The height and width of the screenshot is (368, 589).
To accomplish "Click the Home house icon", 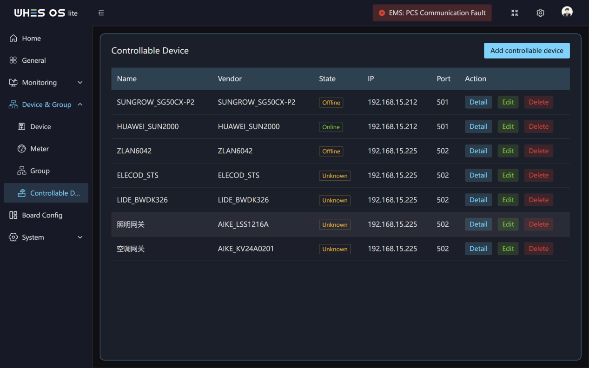I will point(13,38).
